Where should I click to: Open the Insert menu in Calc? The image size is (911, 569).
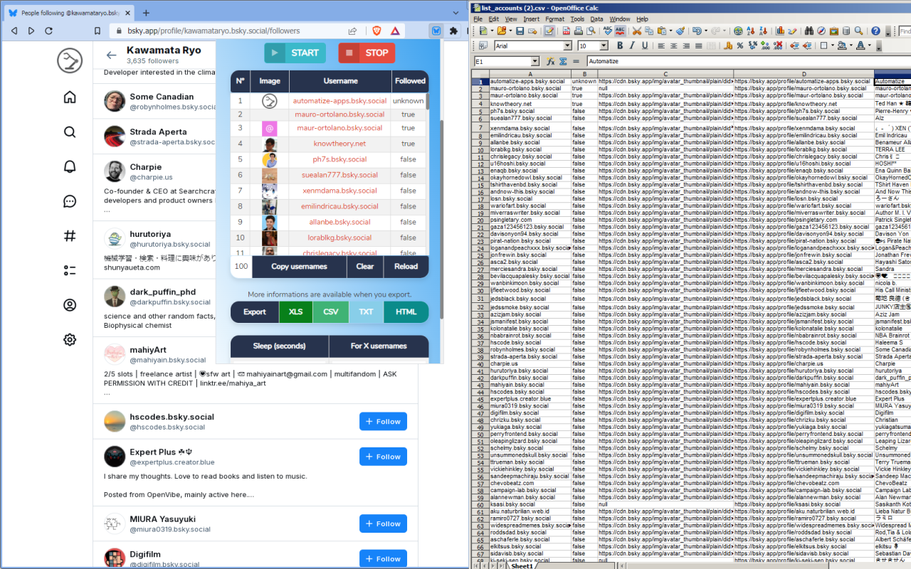click(531, 19)
